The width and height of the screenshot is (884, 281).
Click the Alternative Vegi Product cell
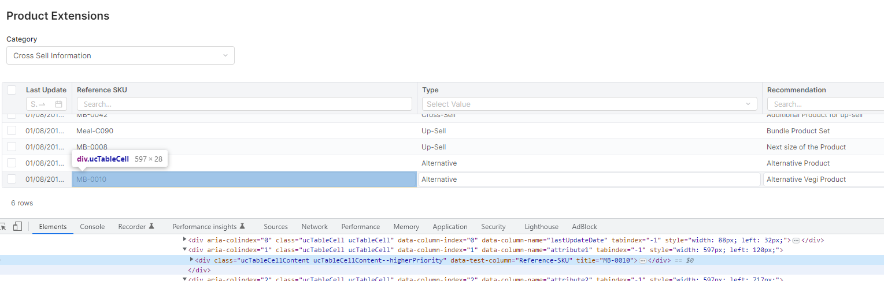coord(822,179)
